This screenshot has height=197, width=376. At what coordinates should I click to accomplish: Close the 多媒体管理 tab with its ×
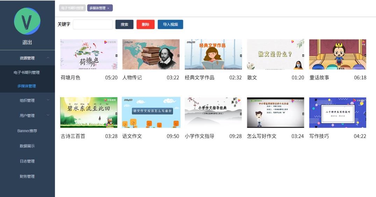click(x=108, y=8)
